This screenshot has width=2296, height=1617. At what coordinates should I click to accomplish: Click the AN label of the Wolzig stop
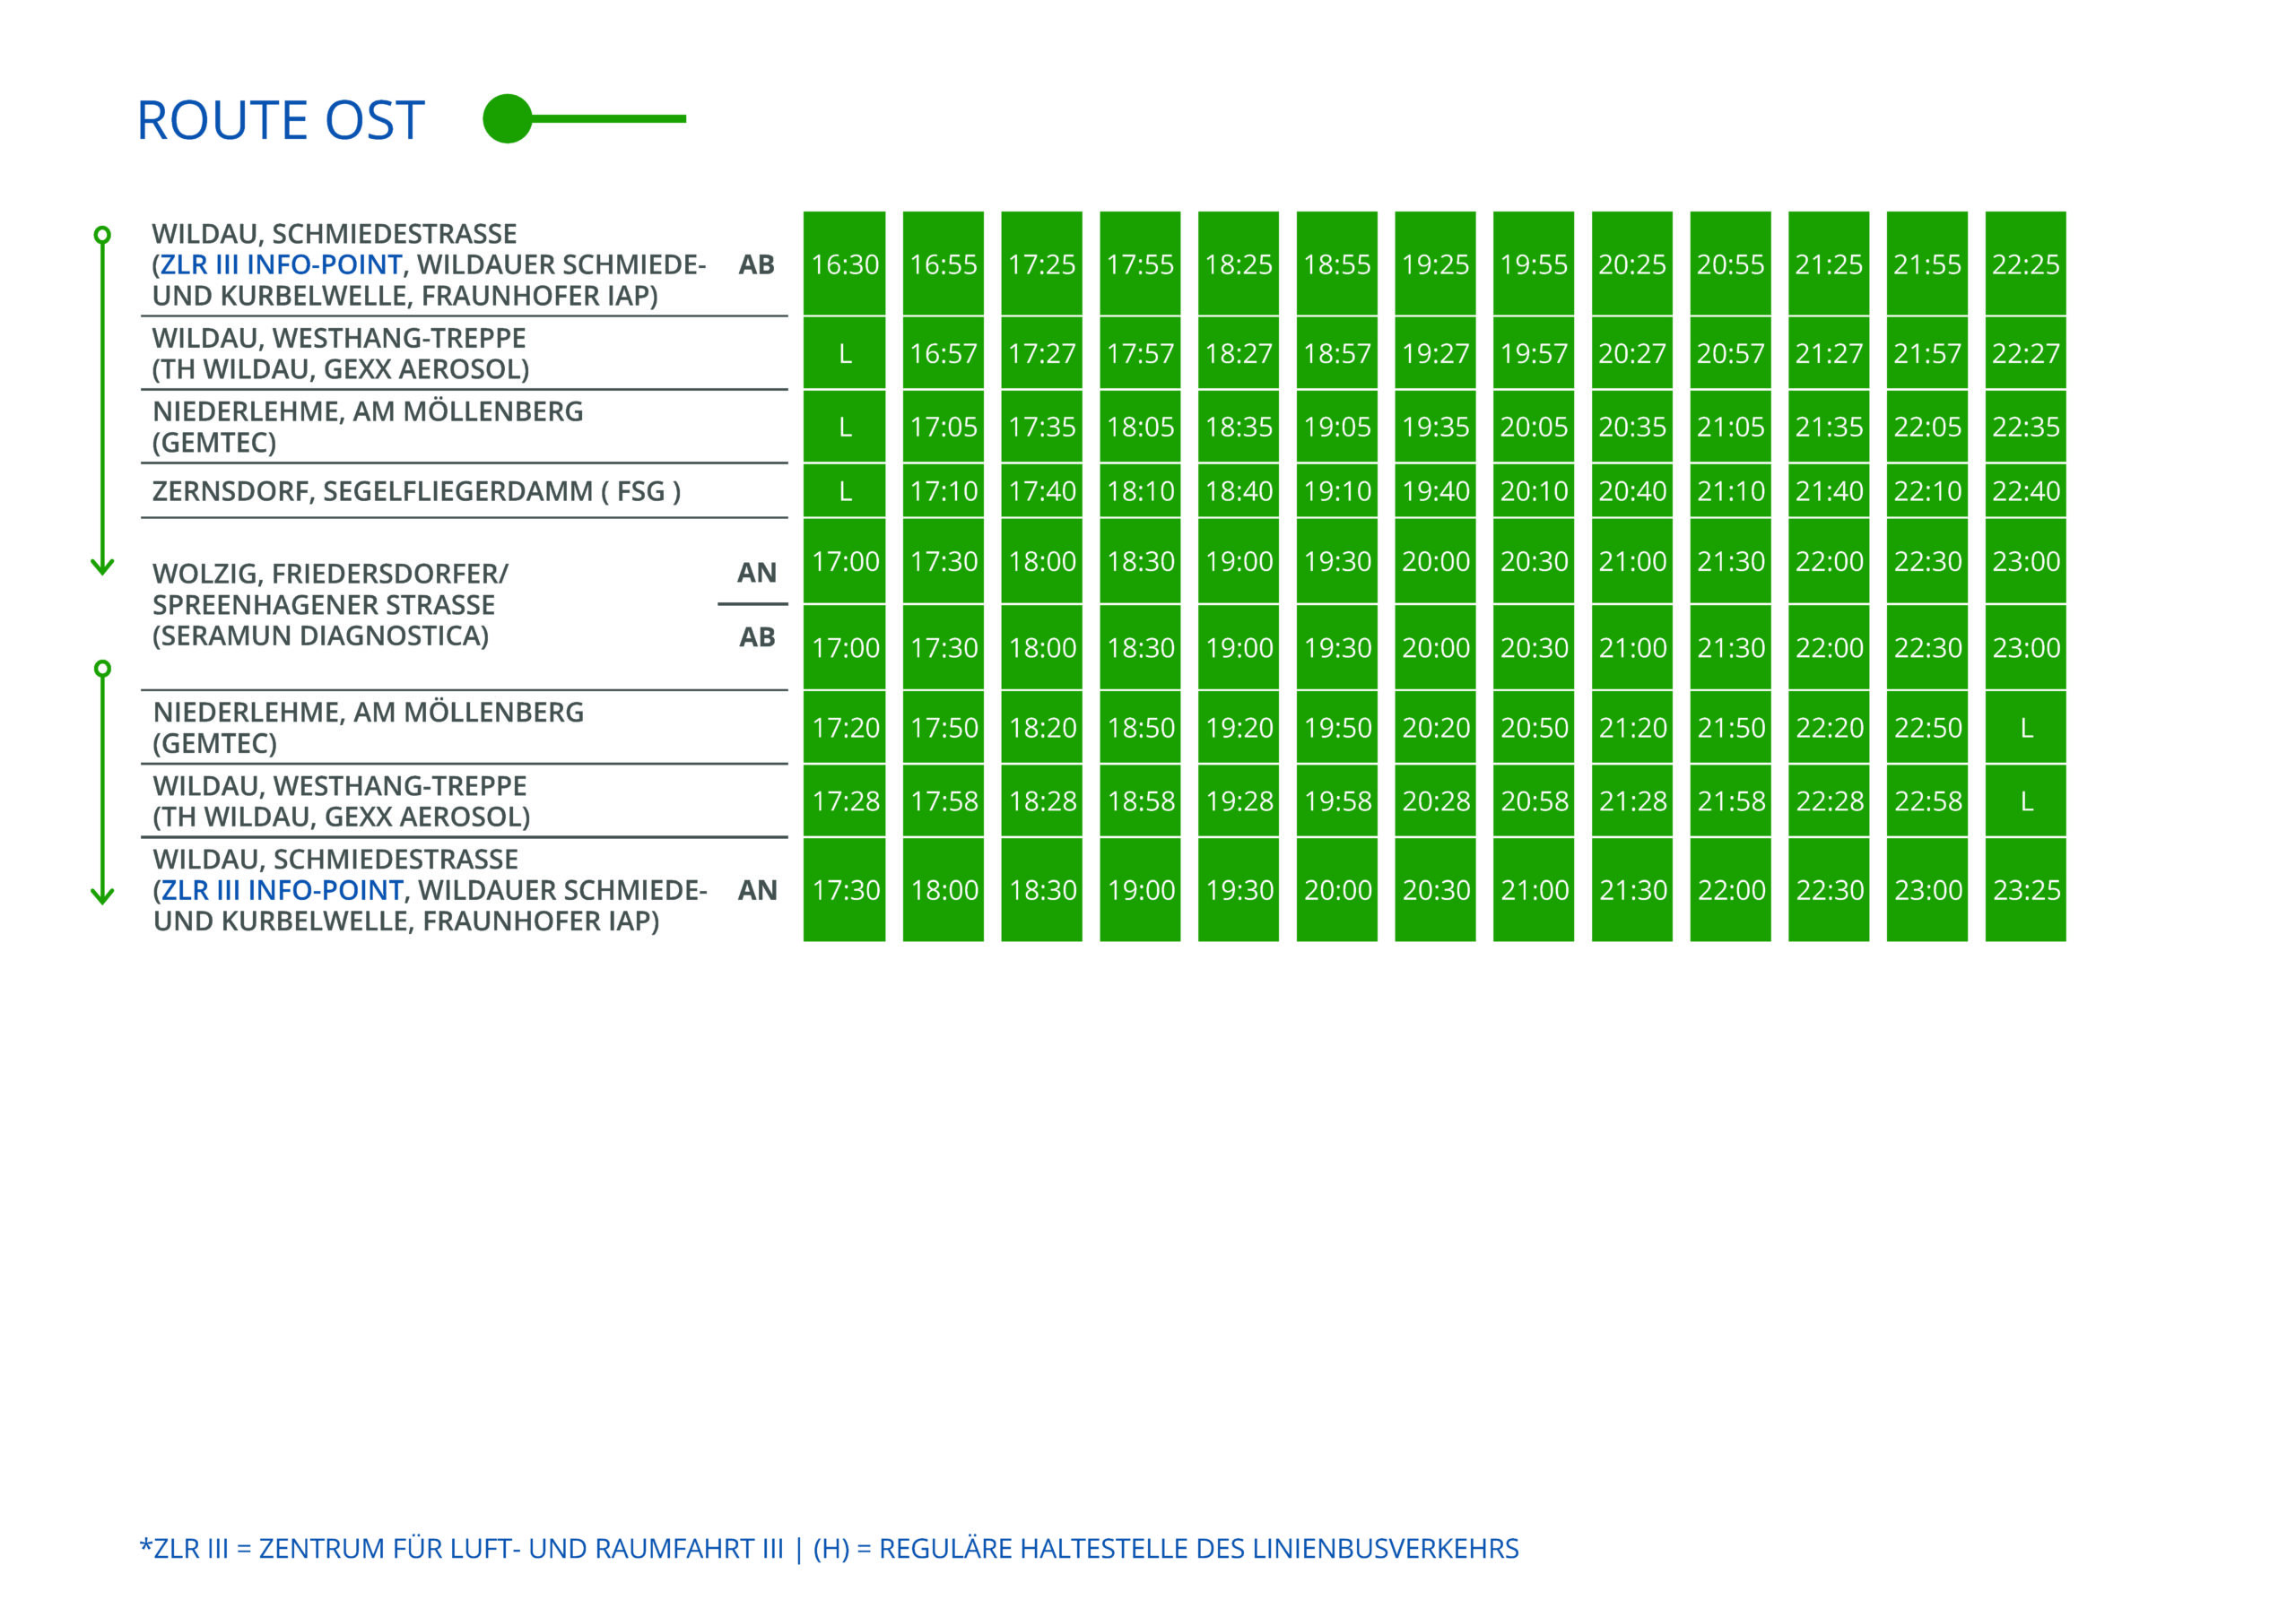(757, 574)
